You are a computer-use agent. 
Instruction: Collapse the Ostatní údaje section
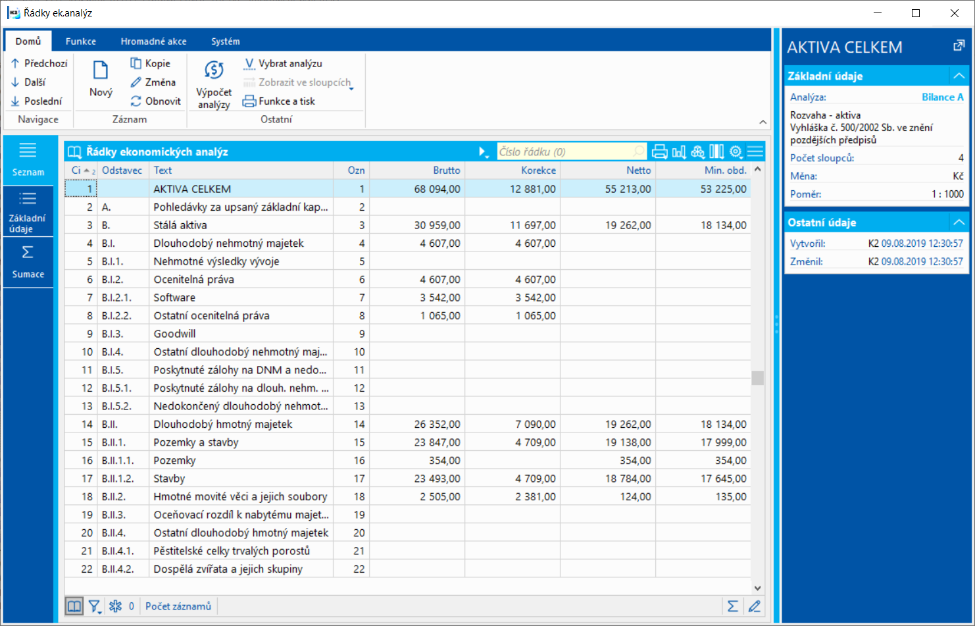(959, 222)
